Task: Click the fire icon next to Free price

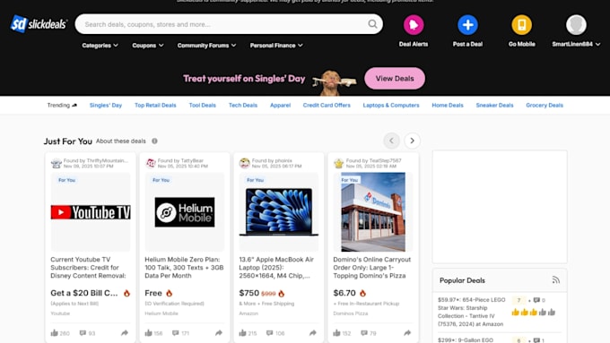Action: click(169, 293)
